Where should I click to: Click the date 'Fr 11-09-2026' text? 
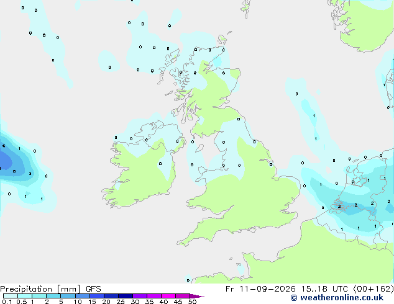pos(260,289)
